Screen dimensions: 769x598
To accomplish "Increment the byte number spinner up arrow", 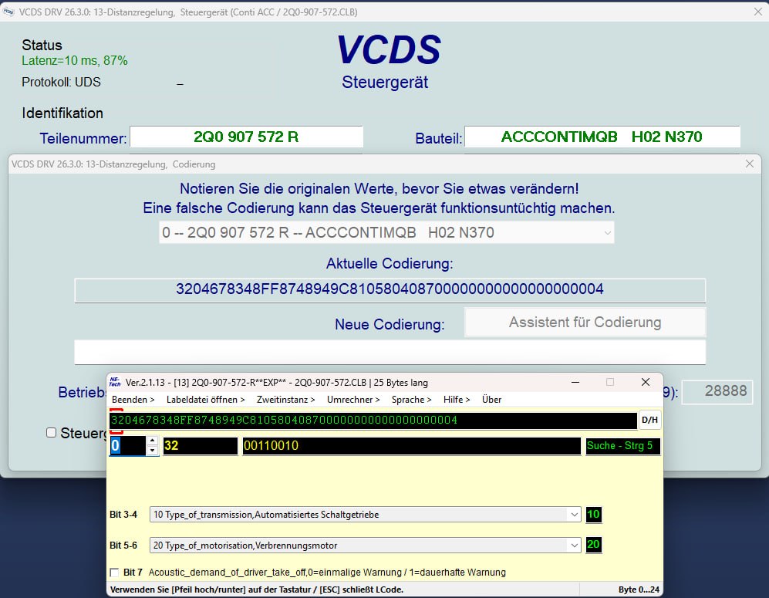I will [x=153, y=441].
